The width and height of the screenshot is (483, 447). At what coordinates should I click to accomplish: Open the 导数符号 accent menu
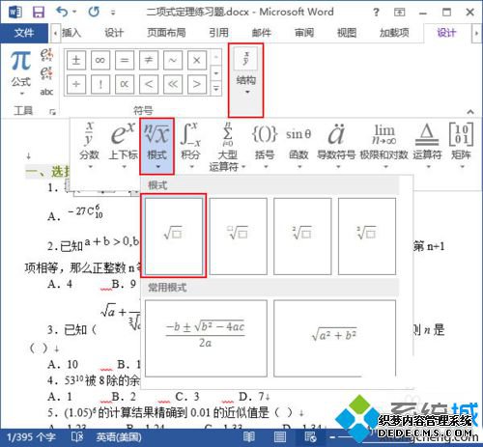[336, 146]
